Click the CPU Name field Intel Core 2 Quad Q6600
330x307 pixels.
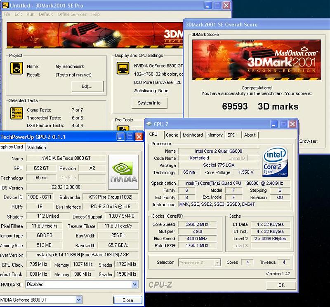[x=219, y=151]
